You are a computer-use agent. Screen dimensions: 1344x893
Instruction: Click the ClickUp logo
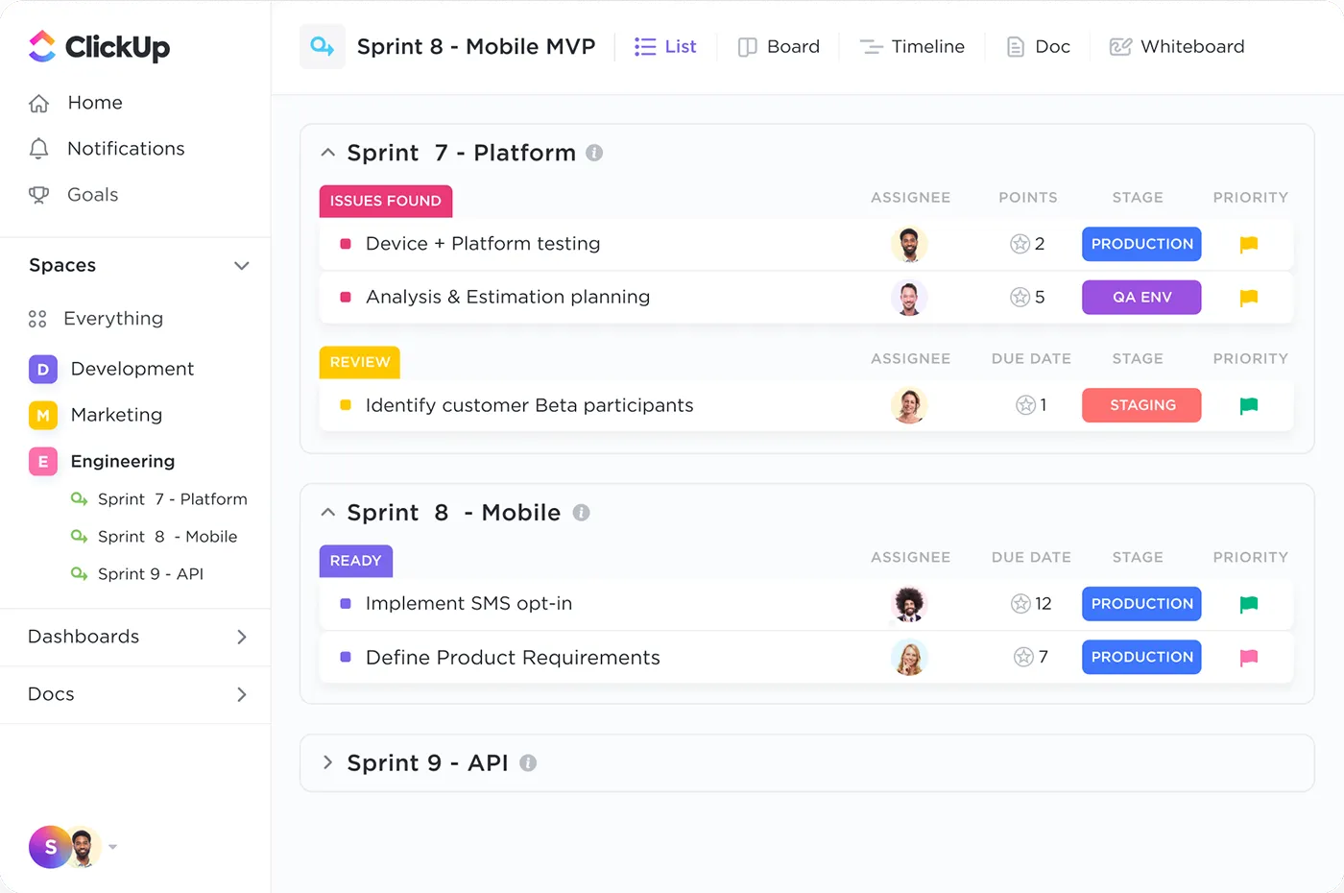(100, 46)
